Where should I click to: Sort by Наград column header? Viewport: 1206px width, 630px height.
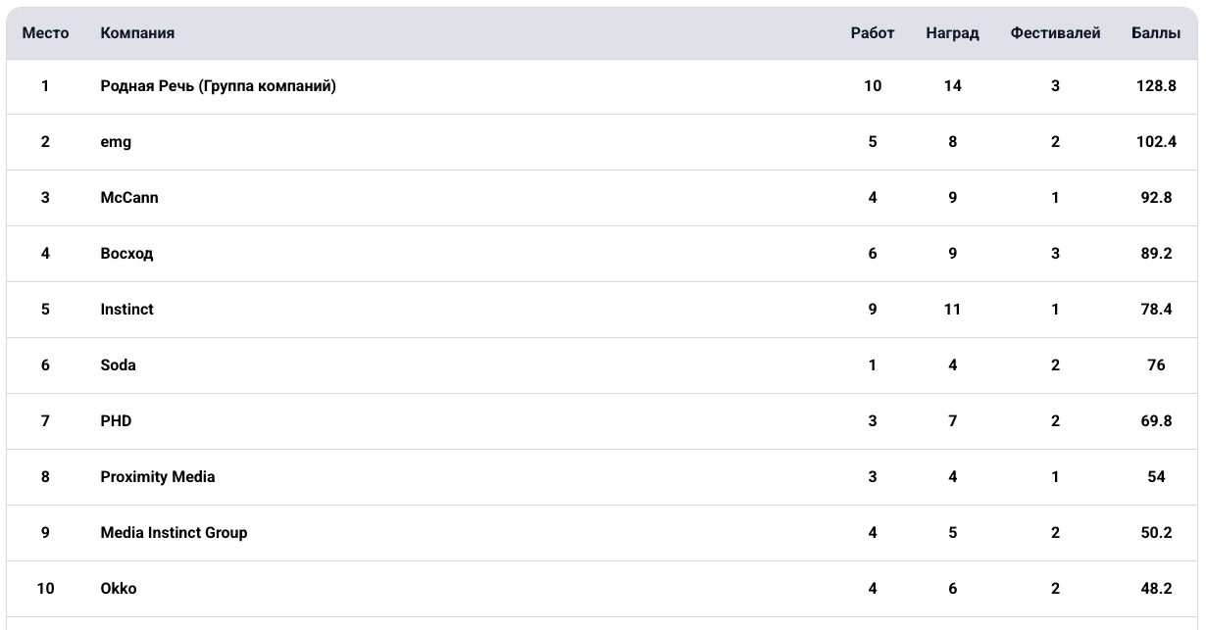(952, 33)
